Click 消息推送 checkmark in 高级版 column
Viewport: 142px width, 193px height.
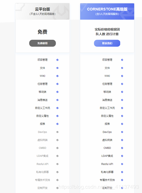point(122,100)
